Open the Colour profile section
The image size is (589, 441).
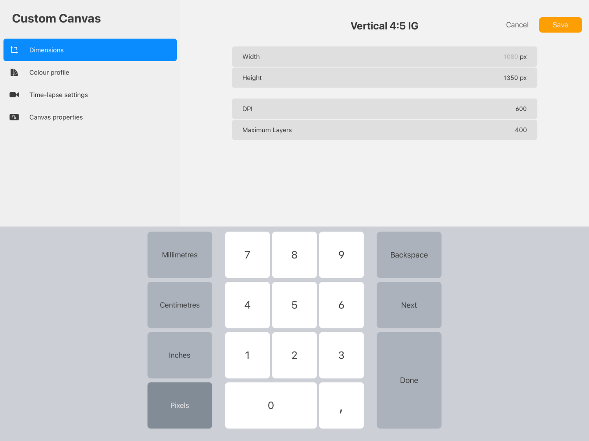49,72
